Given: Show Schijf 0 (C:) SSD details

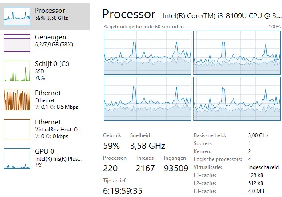Looking at the screenshot, I should [52, 63].
